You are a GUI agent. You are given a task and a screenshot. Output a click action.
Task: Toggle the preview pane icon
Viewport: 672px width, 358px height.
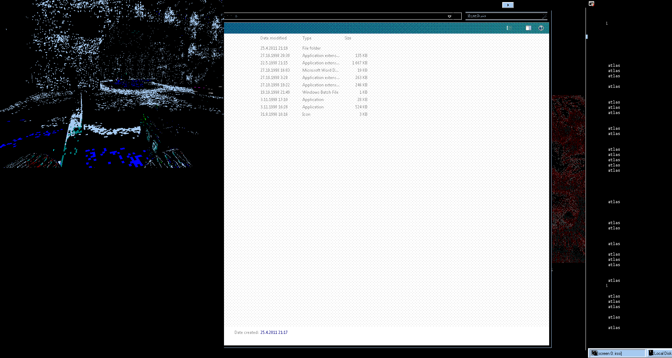coord(528,28)
